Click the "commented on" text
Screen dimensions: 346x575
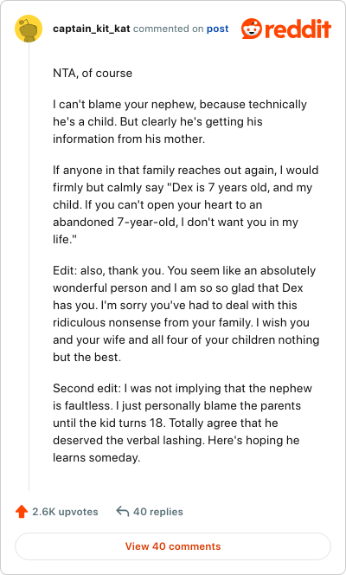tap(168, 29)
